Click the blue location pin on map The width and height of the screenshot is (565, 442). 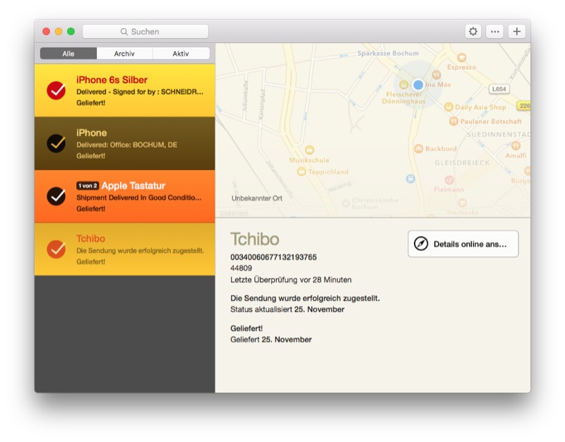[x=418, y=85]
